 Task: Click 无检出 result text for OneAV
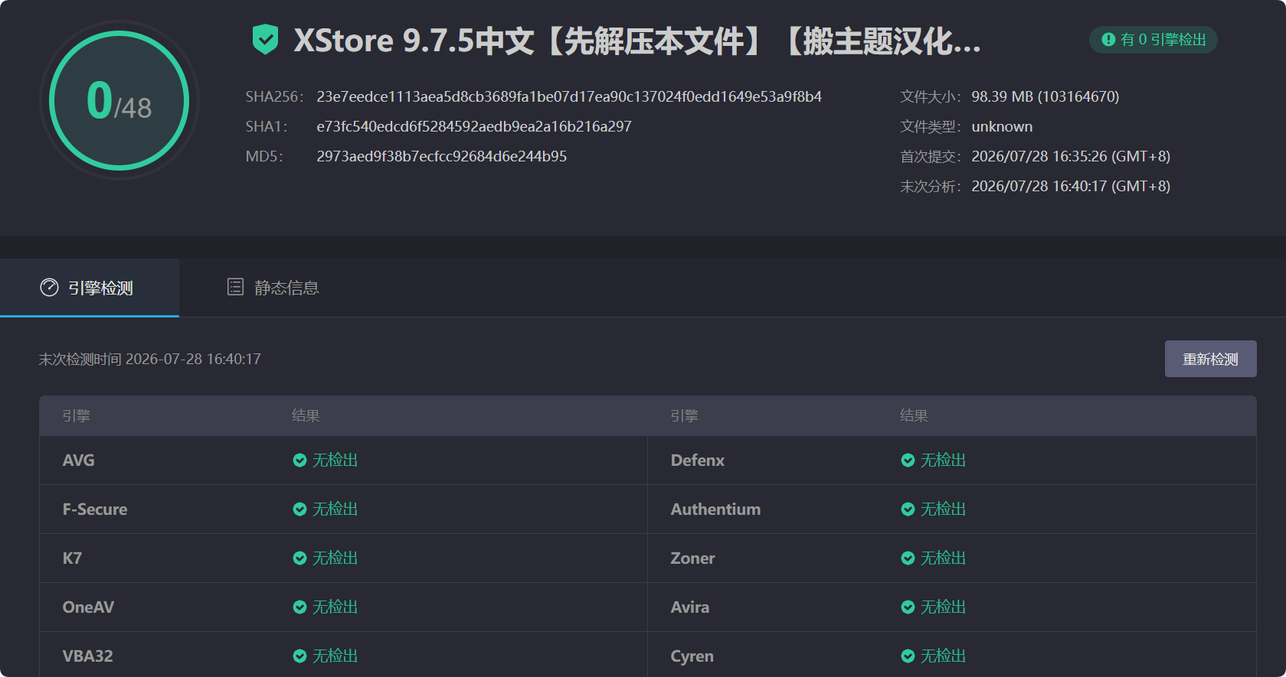335,607
